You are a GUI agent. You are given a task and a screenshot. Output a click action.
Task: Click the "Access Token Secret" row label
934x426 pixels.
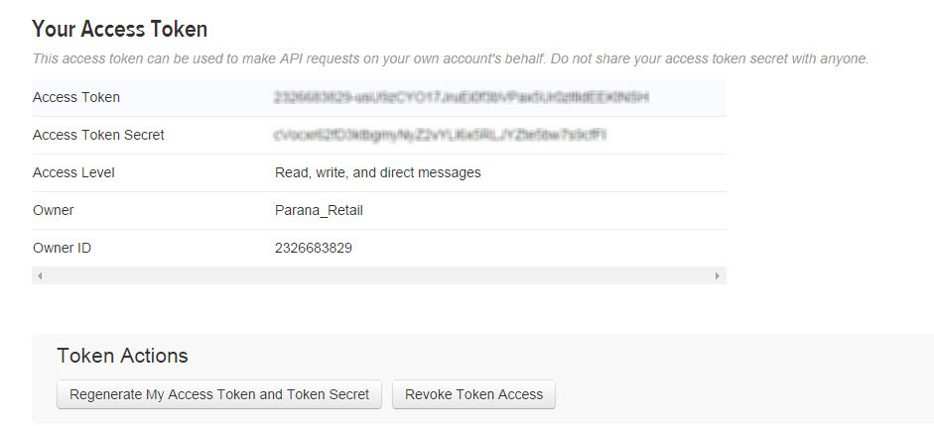[98, 135]
